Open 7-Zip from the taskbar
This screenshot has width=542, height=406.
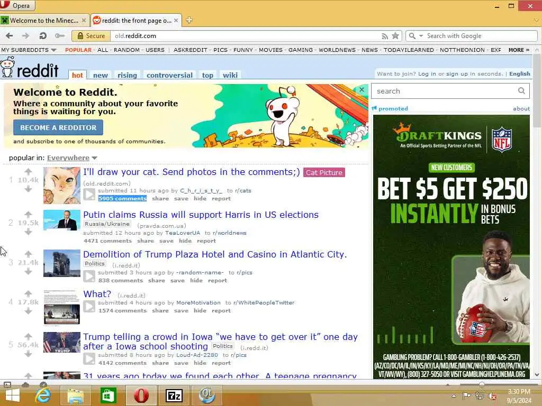(174, 395)
